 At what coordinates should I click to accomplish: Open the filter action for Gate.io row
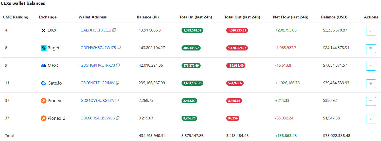click(x=371, y=84)
